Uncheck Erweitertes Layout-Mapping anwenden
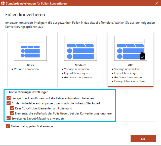The height and width of the screenshot is (146, 161). [9, 118]
